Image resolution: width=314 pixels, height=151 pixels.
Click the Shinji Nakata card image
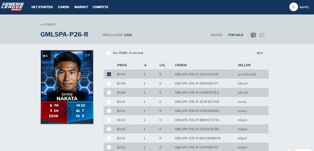[67, 87]
